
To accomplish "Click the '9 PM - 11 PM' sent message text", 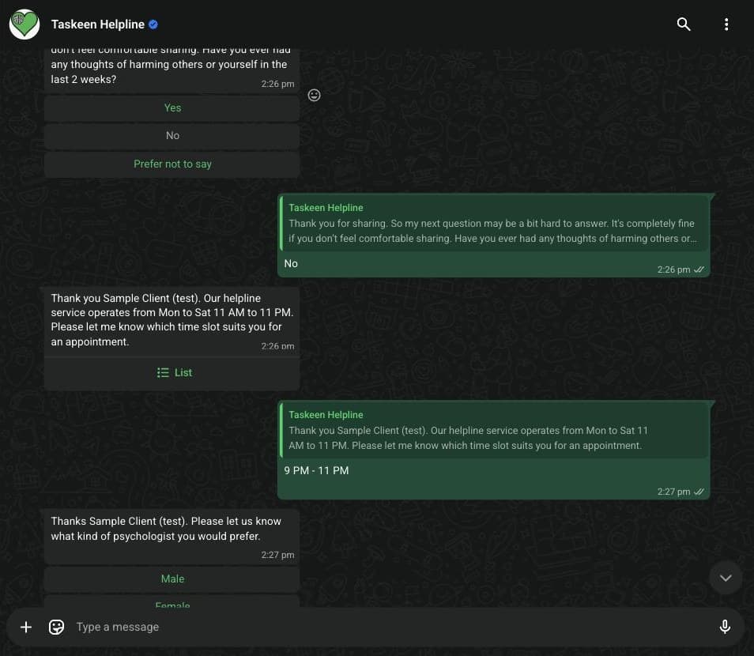I will pos(316,471).
